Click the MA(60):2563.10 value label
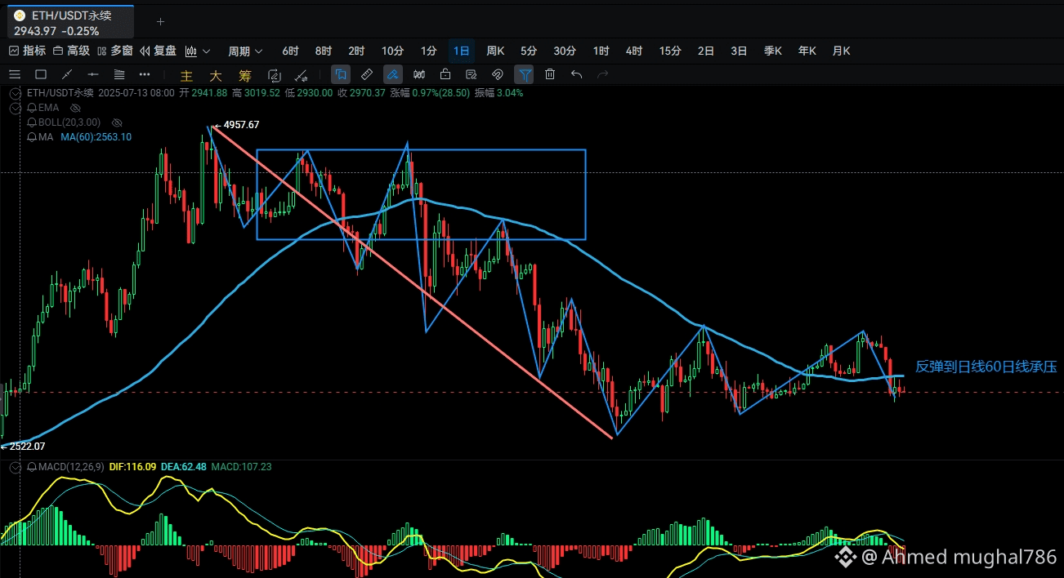 (x=96, y=137)
